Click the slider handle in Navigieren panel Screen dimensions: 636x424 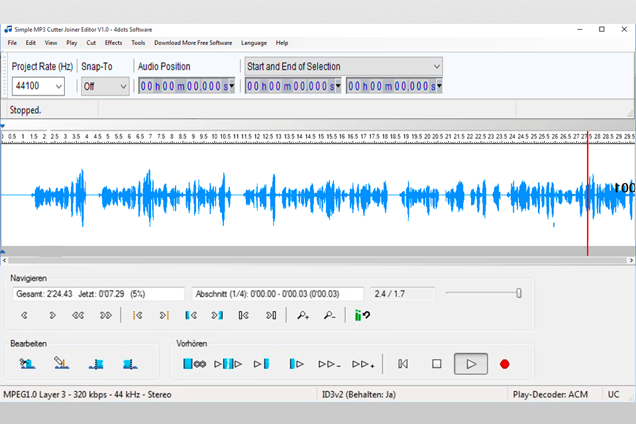tap(519, 293)
